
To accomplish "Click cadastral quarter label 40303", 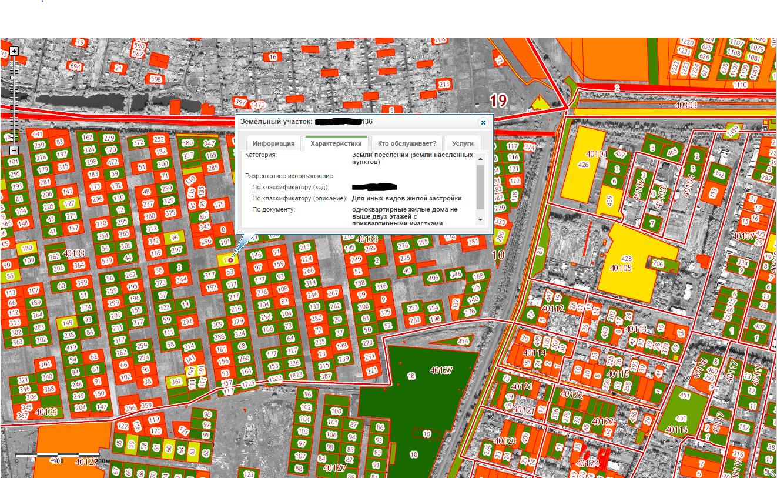I will coord(685,105).
